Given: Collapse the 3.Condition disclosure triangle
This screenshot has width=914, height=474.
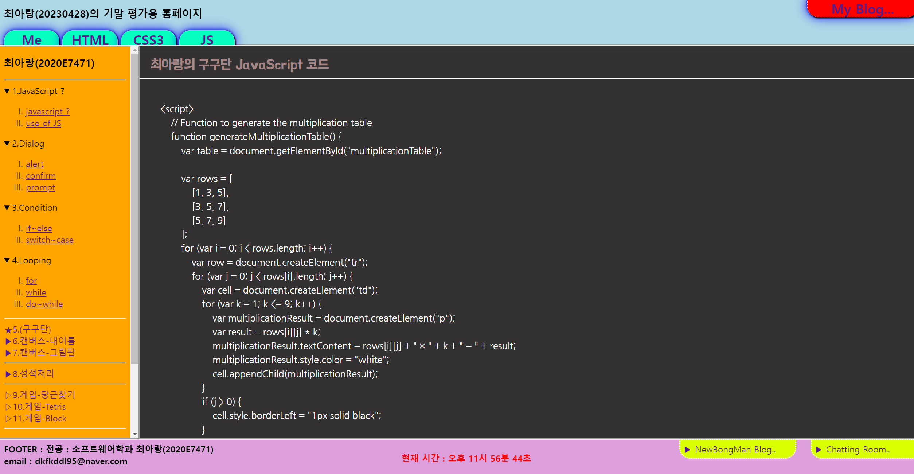Looking at the screenshot, I should (7, 208).
